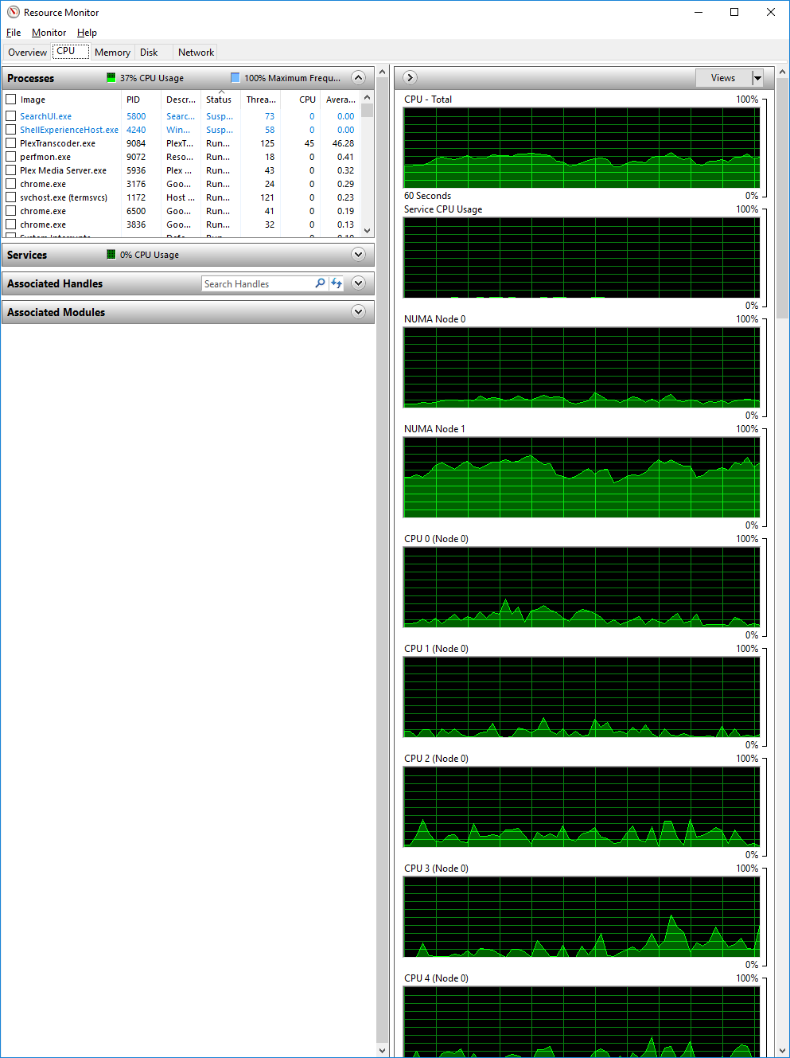790x1058 pixels.
Task: Check the ShellExperienceHost.exe checkbox
Action: point(11,130)
